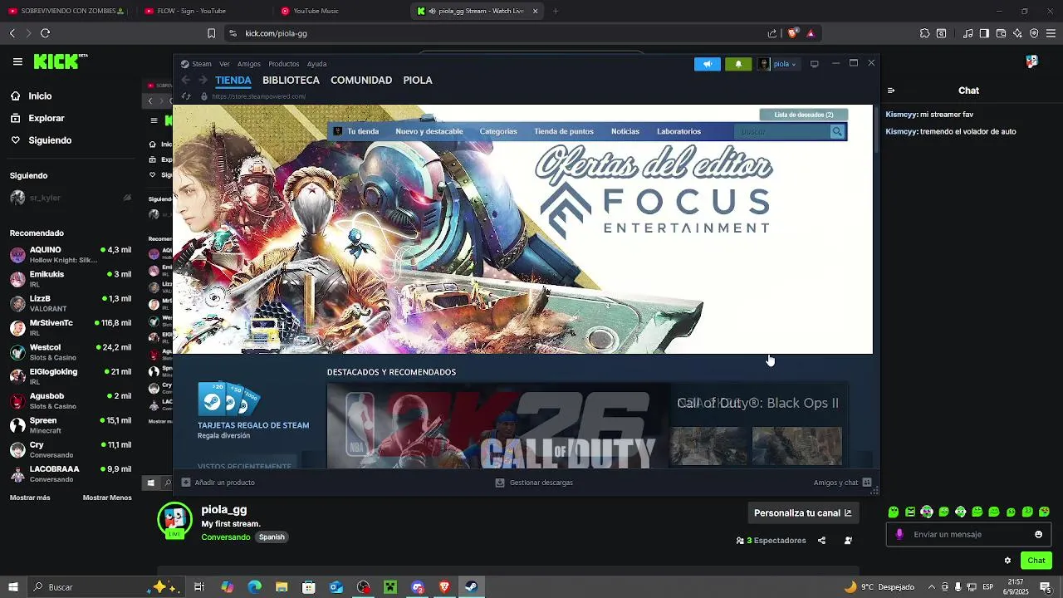Open Tienda de puntos link
Image resolution: width=1063 pixels, height=598 pixels.
[x=564, y=131]
